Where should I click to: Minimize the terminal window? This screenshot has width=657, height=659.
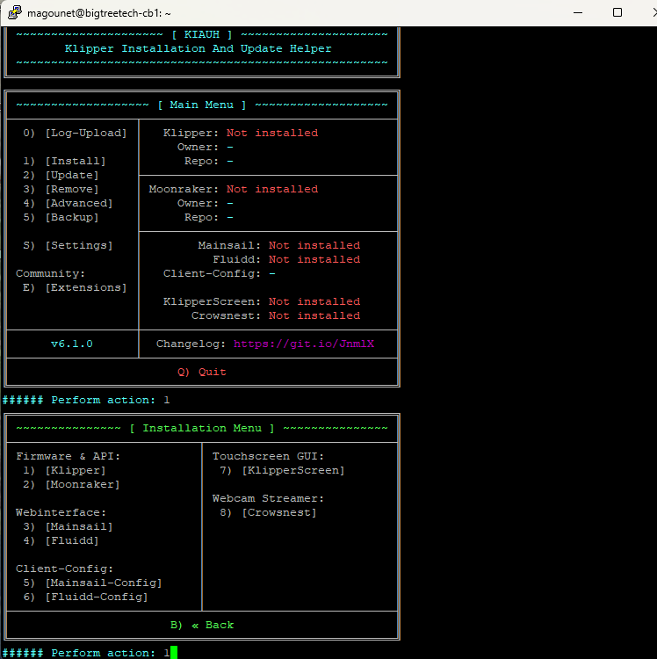pos(578,12)
